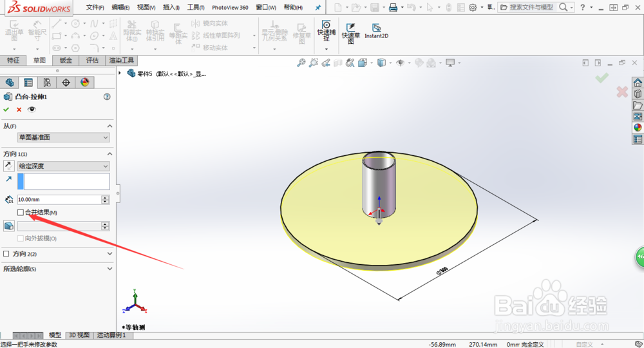The height and width of the screenshot is (348, 644).
Task: Open the end condition dropdown (给定深度)
Action: pyautogui.click(x=63, y=166)
